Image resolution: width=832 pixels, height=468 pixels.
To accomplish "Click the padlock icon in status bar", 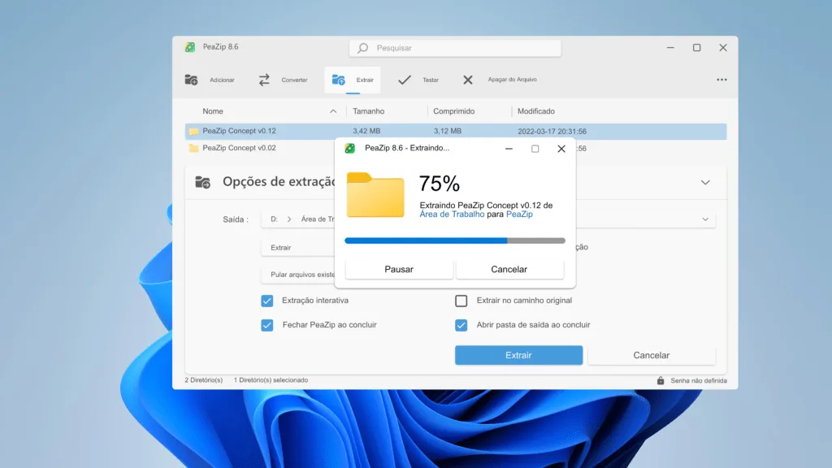I will [661, 380].
